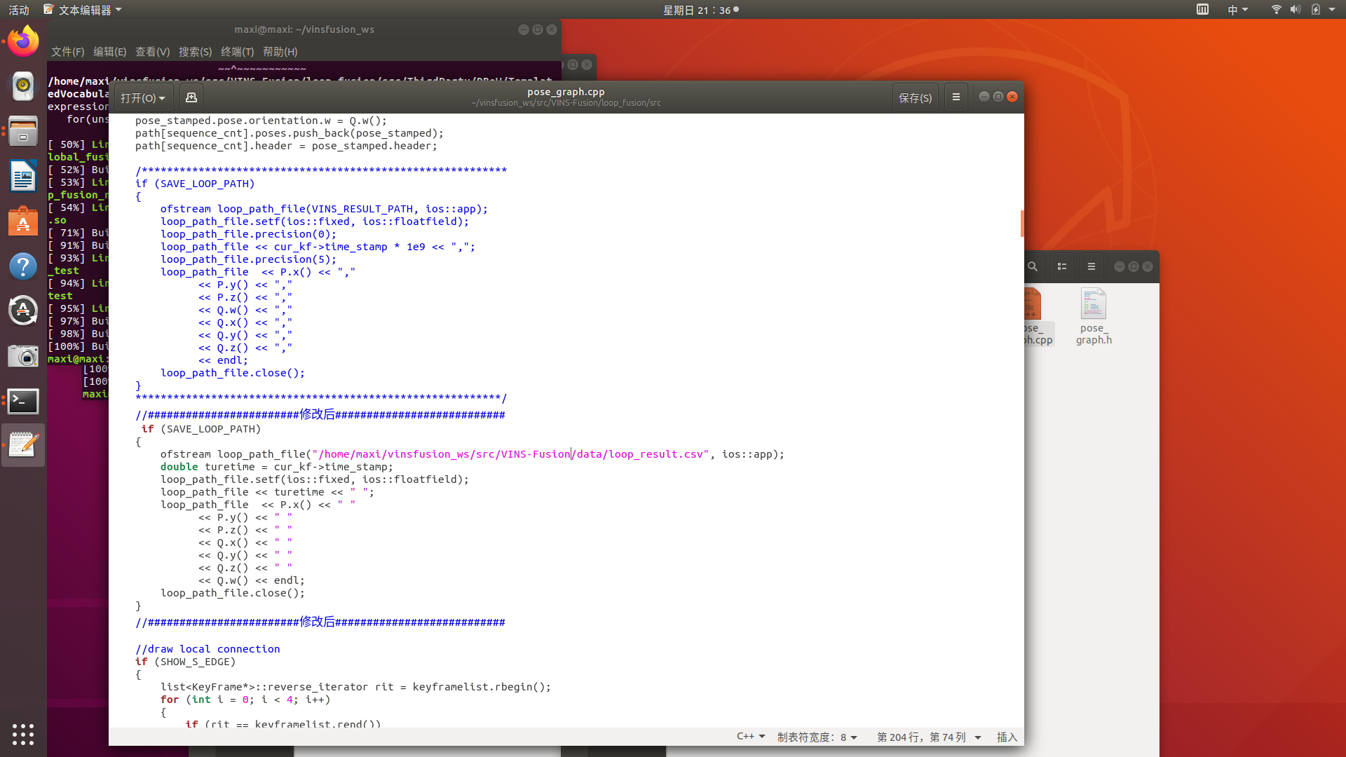Open the Help icon in dock
Viewport: 1346px width, 757px height.
tap(23, 266)
